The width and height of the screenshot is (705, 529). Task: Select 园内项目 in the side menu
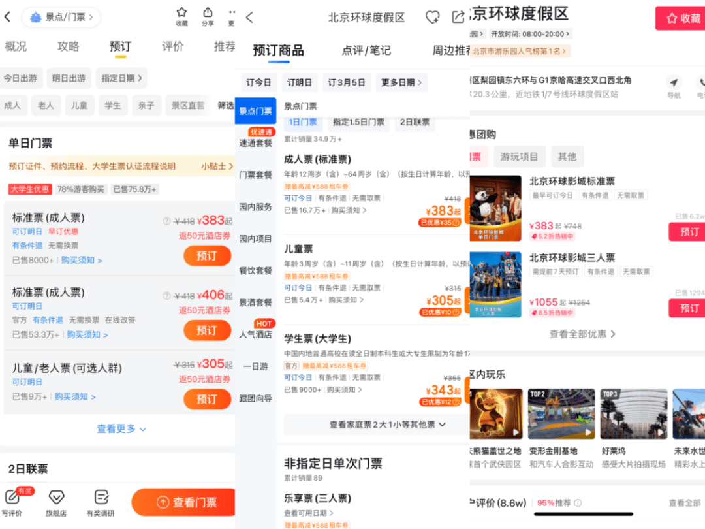[x=255, y=239]
